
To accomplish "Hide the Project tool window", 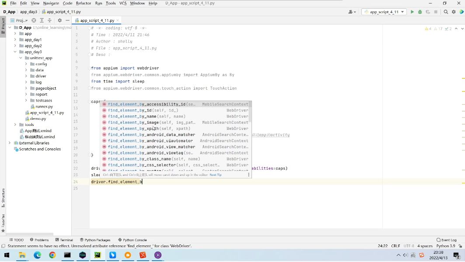I will (67, 21).
